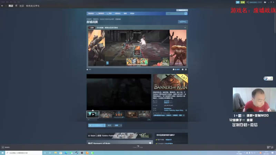Image resolution: width=276 pixels, height=155 pixels.
Task: Click the red live broadcast badge
Action: pyautogui.click(x=91, y=28)
